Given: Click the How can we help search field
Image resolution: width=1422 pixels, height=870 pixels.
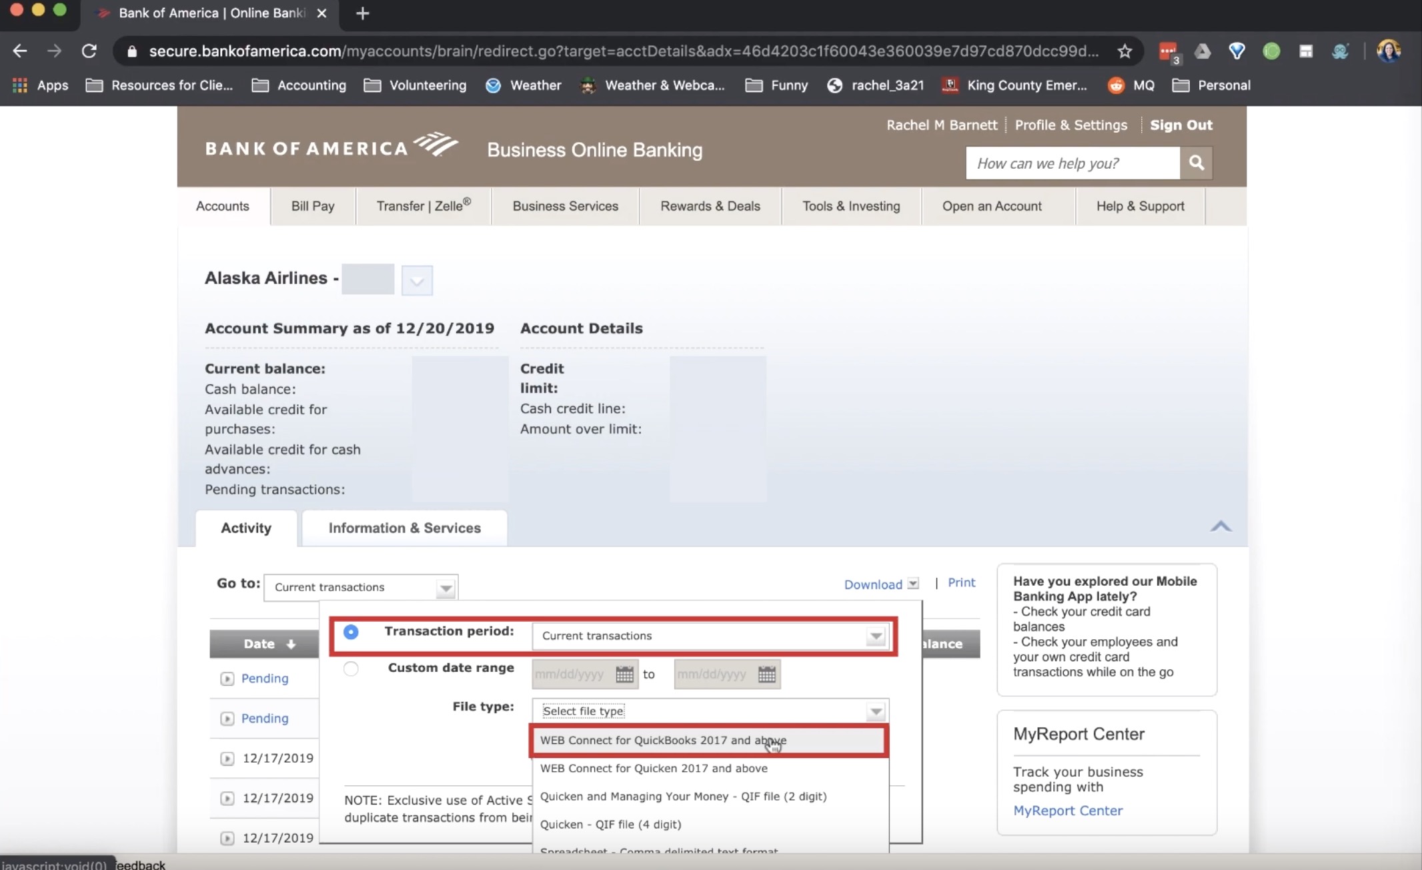Looking at the screenshot, I should [x=1071, y=163].
